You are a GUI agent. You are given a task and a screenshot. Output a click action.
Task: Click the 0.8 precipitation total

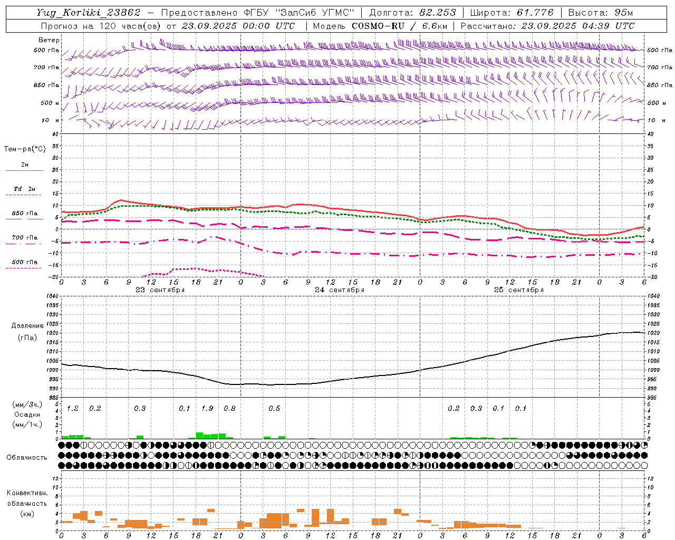coord(229,409)
